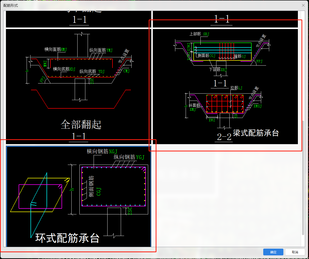Screen dimensions: 309x259
Task: Click the CMJ parameter label
Action: [x=126, y=71]
